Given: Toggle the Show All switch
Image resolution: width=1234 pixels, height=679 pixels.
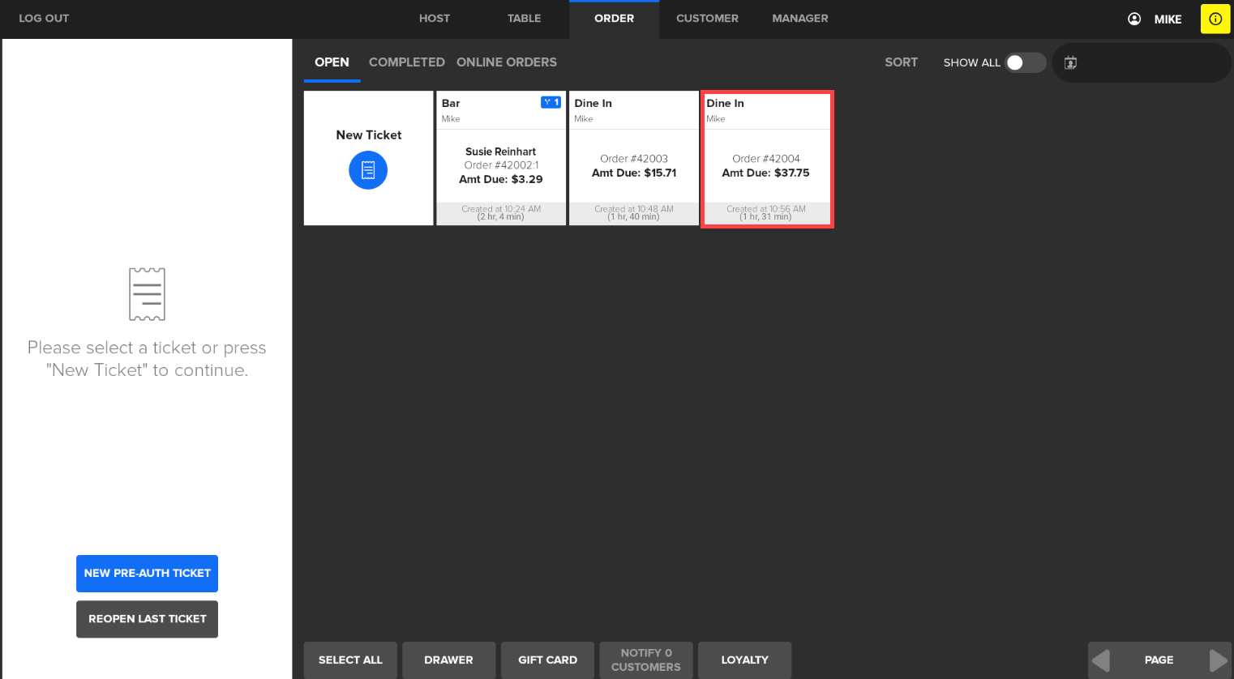Looking at the screenshot, I should pyautogui.click(x=1024, y=62).
